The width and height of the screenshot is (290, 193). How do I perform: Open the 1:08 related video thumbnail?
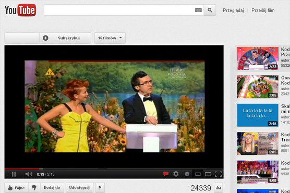click(258, 172)
